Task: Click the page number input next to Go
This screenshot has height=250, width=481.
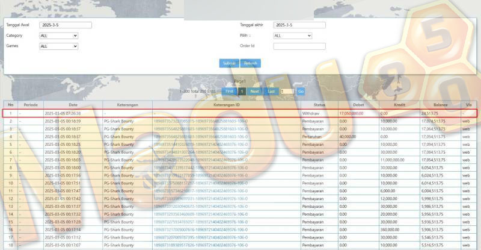Action: [x=287, y=92]
